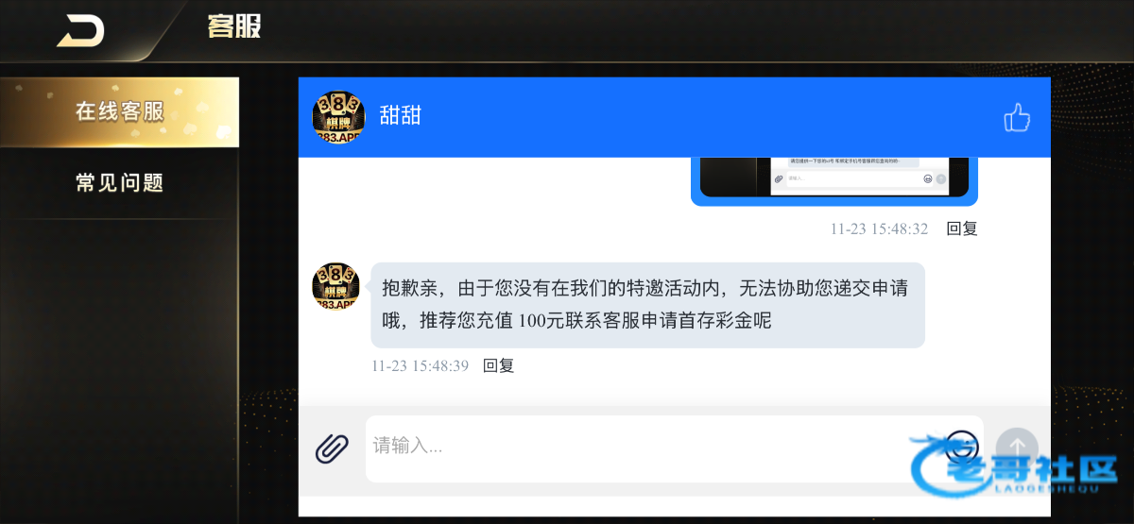Click 回复 next to the 15:48:39 timestamp
This screenshot has height=524, width=1134.
(x=498, y=365)
